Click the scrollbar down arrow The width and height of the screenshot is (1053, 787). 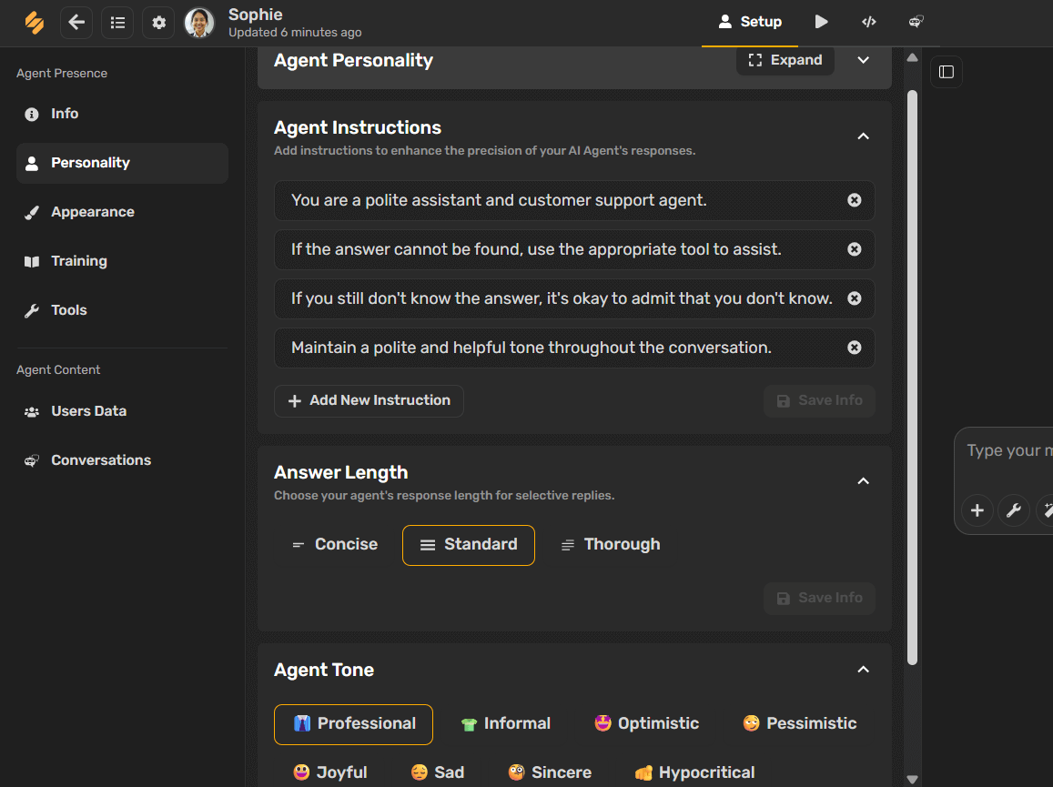point(912,780)
